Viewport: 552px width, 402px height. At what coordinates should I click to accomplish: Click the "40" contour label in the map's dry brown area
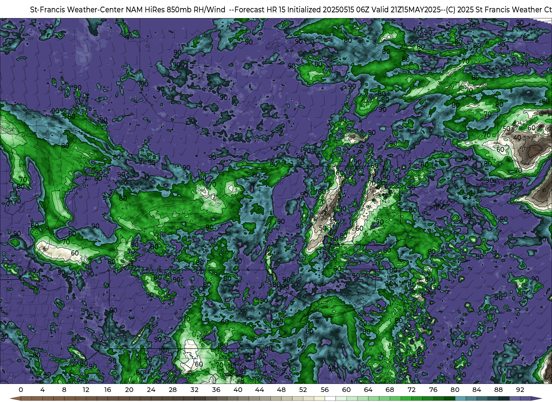coord(517,138)
